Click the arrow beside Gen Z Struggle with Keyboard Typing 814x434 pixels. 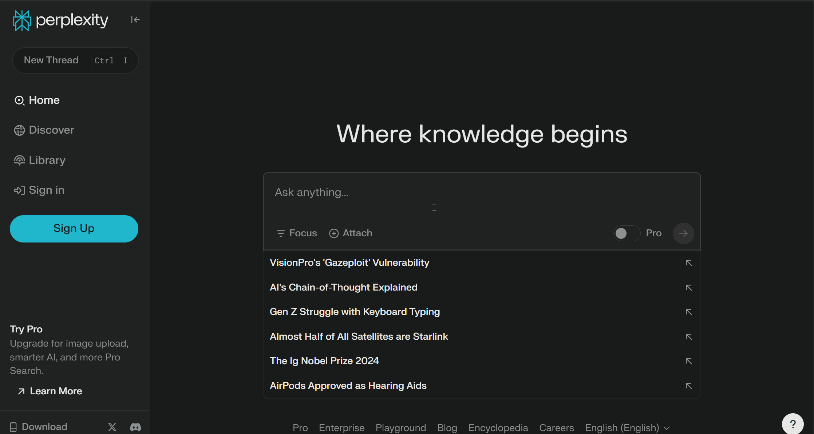tap(688, 312)
